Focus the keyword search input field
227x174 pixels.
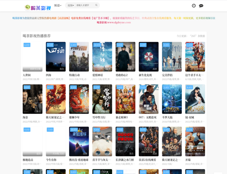(x=85, y=5)
